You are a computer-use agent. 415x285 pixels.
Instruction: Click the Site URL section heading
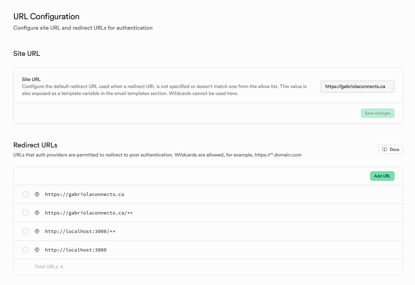point(27,53)
